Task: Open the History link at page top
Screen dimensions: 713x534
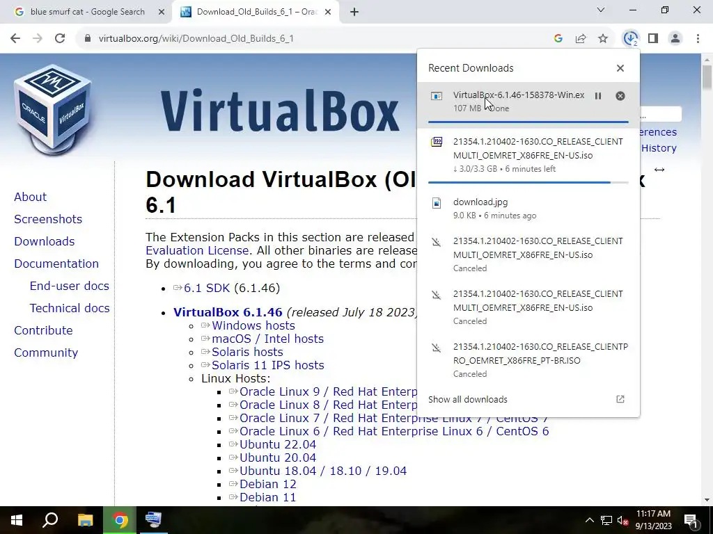Action: pos(659,149)
